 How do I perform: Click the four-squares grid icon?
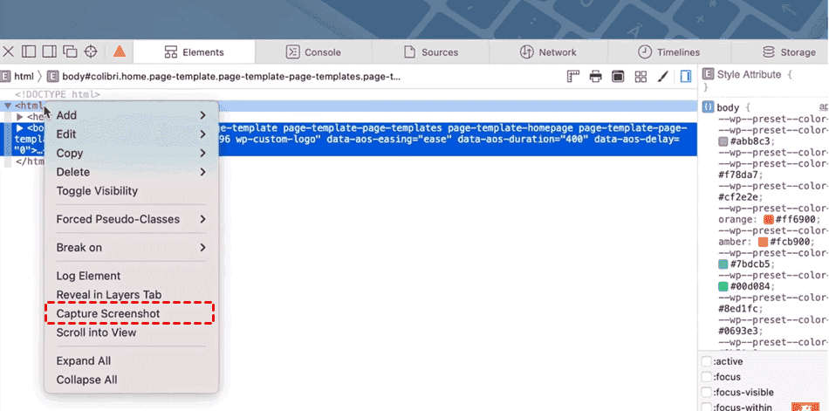(641, 77)
